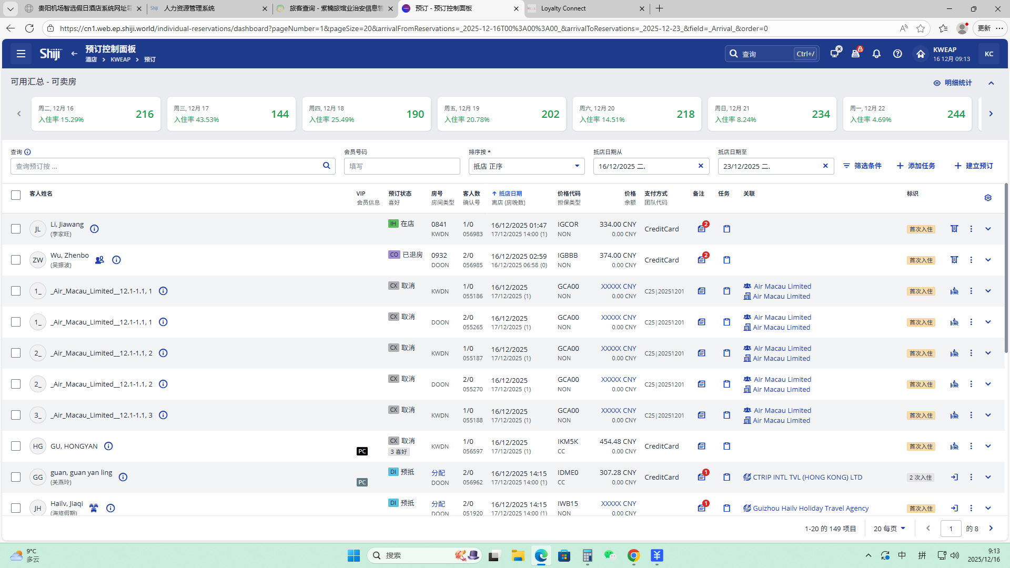Open the hamburger main menu

[21, 54]
